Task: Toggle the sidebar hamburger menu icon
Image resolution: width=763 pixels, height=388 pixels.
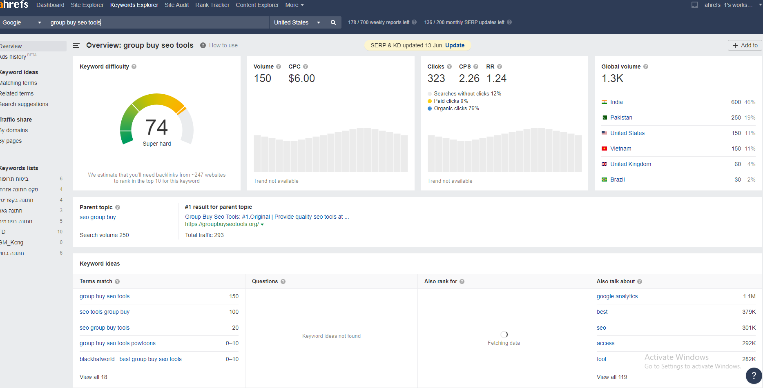Action: point(76,45)
